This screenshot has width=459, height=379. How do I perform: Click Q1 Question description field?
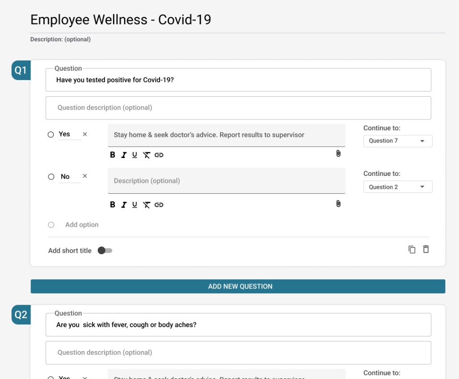pyautogui.click(x=238, y=108)
